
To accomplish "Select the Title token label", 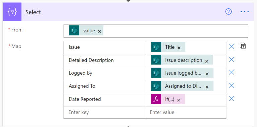I will (x=170, y=47).
